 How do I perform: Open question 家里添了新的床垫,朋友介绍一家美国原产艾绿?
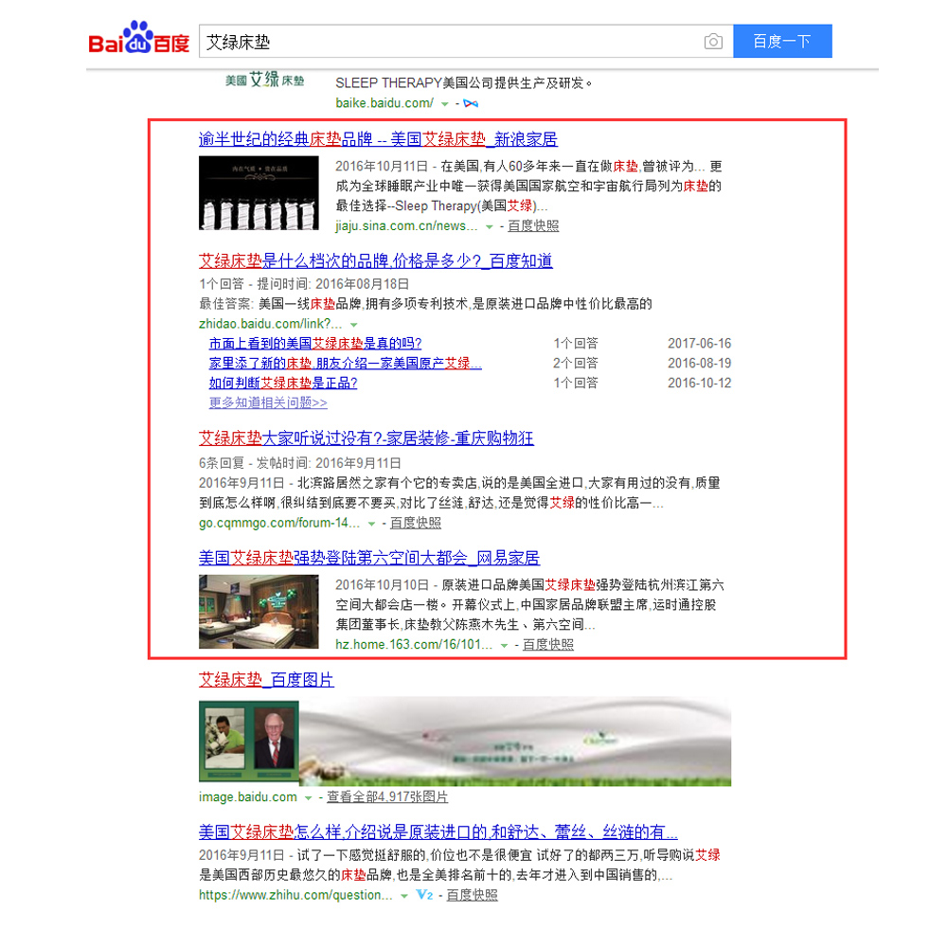pos(346,364)
